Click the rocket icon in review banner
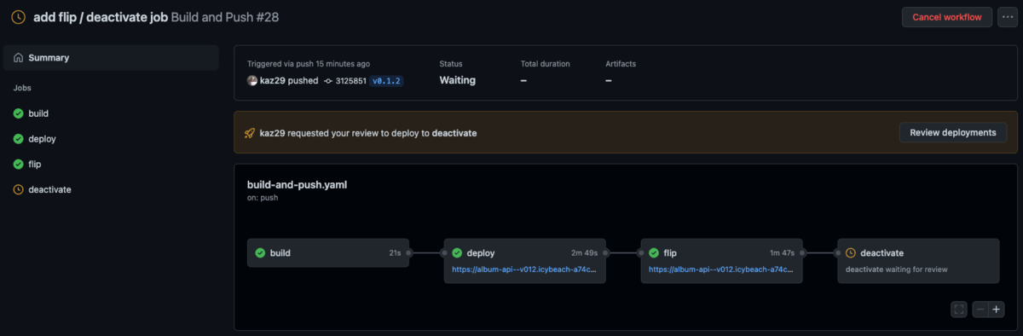Viewport: 1023px width, 336px height. coord(250,133)
